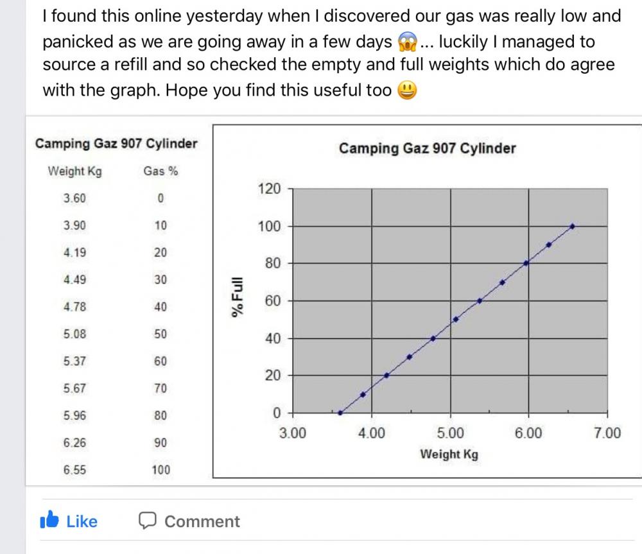Click the graph title Camping Gaz 907 Cylinder

tap(428, 148)
